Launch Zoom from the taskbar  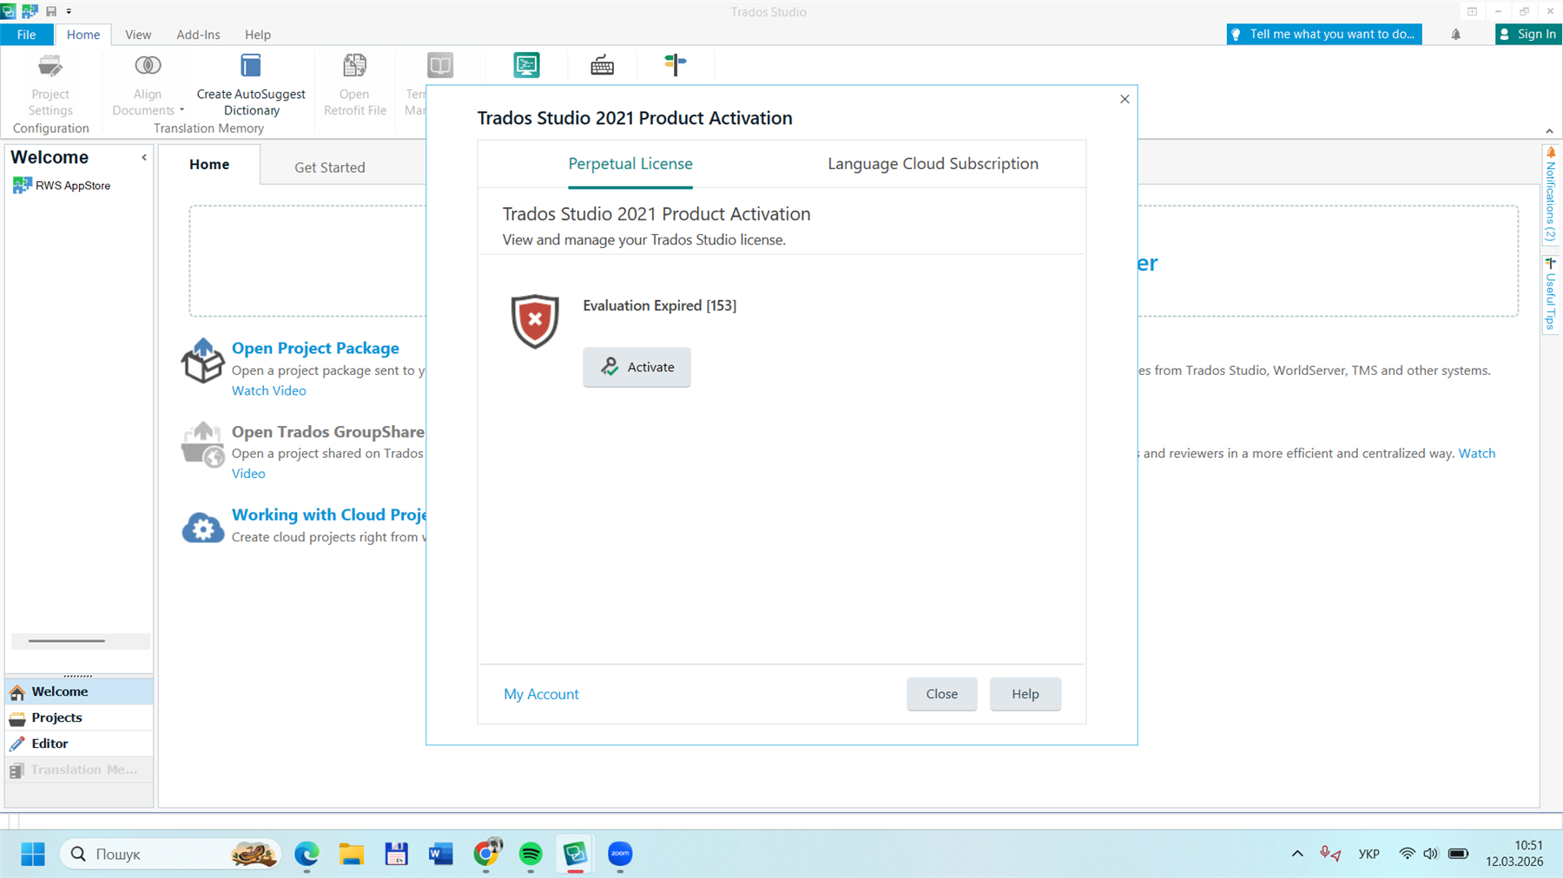[x=620, y=854]
